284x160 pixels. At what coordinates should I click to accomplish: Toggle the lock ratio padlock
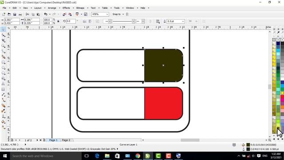58,21
